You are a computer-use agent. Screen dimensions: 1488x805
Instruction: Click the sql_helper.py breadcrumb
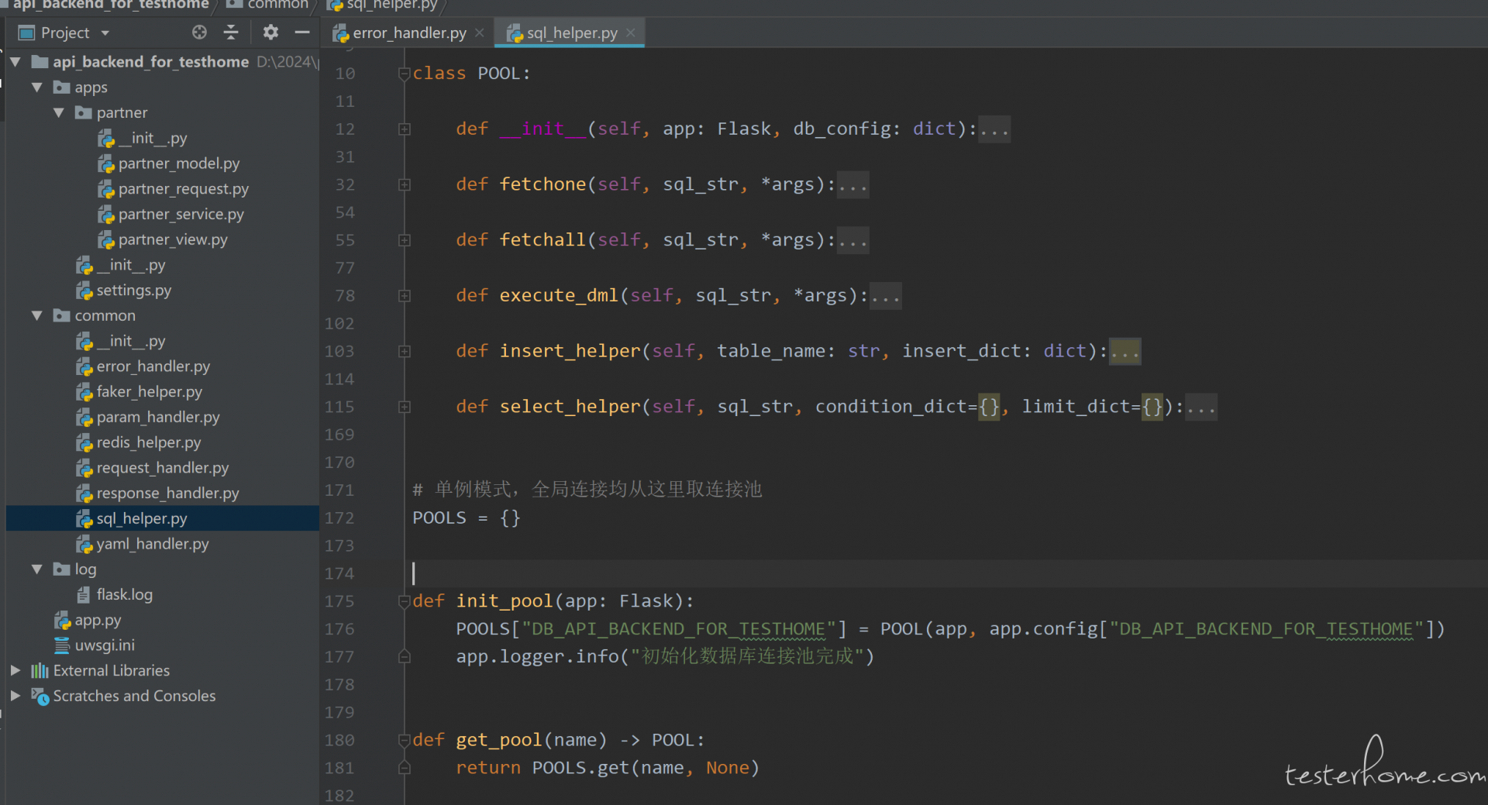tap(392, 5)
